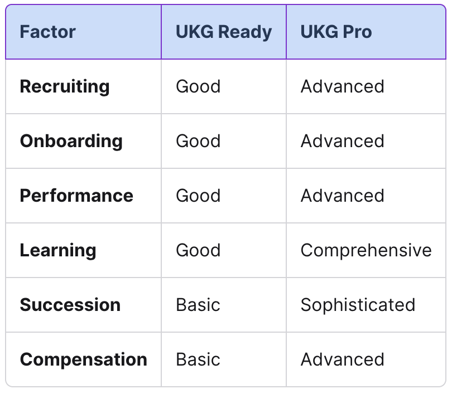Click Basic in the Compensation row
This screenshot has width=452, height=394.
[x=198, y=359]
